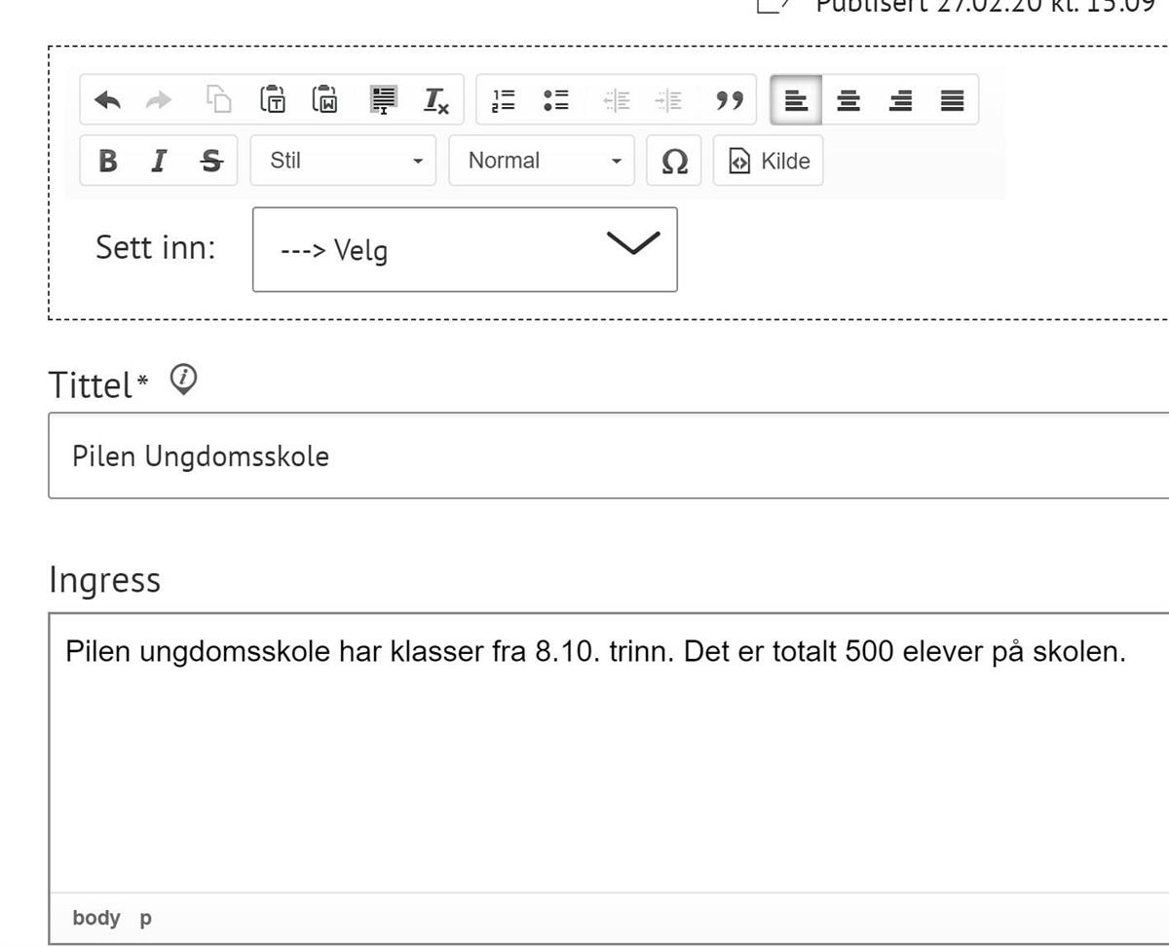Toggle bold text formatting

(x=108, y=162)
